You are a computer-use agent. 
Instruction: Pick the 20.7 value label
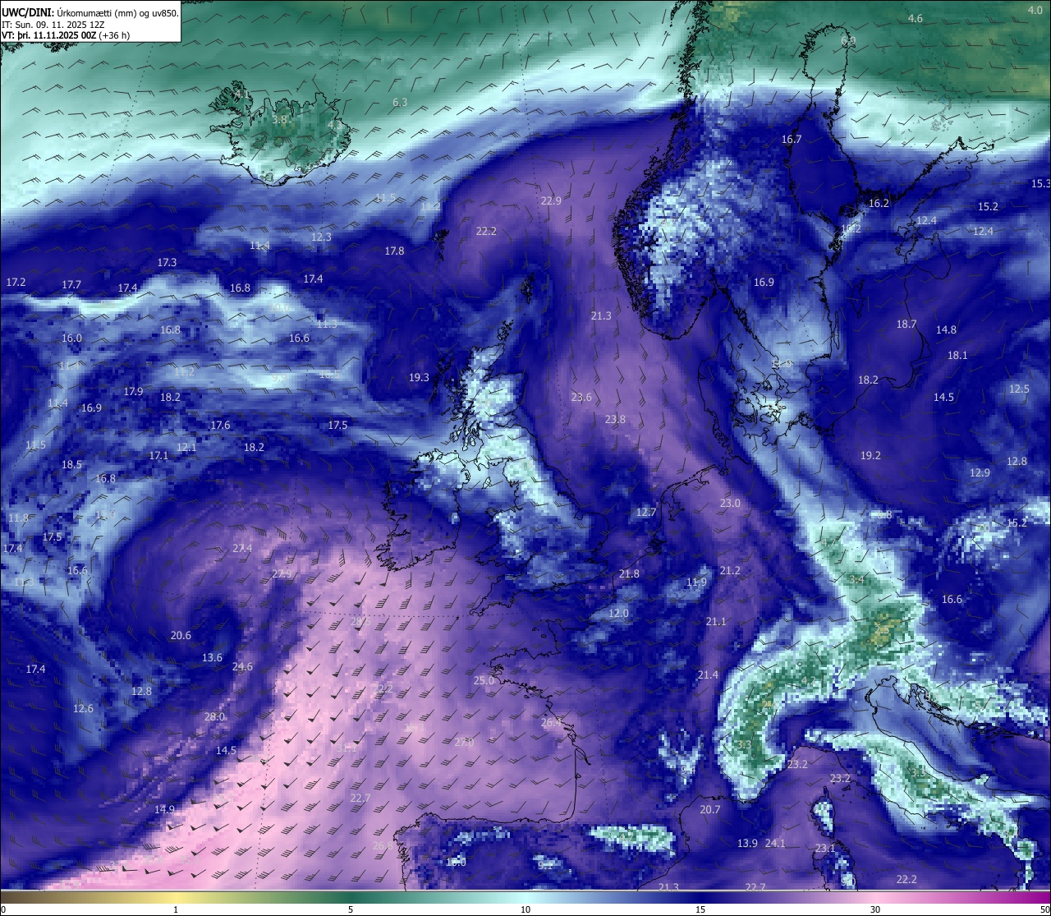[710, 810]
